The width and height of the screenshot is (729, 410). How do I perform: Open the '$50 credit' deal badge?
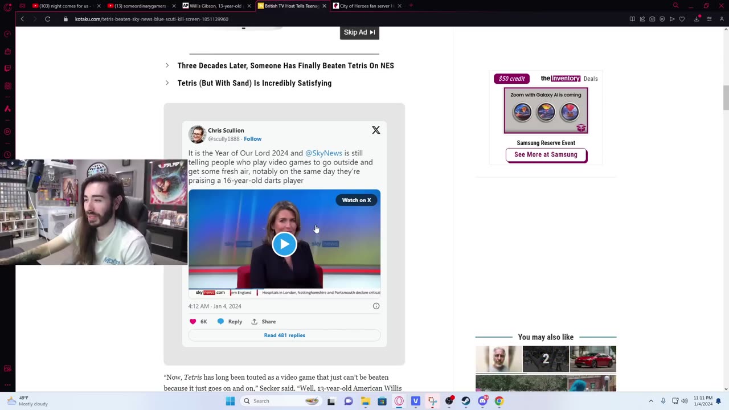(x=511, y=79)
